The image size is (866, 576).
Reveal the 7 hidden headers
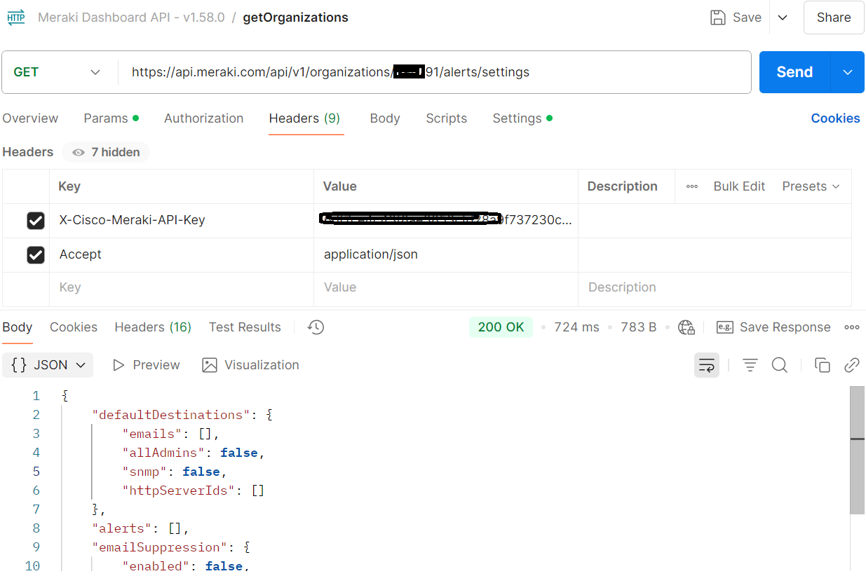coord(105,152)
